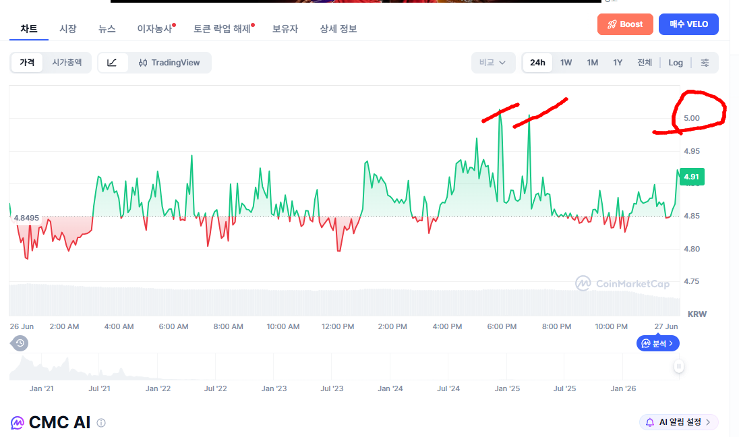
Task: Open the 시장 tab
Action: click(68, 29)
